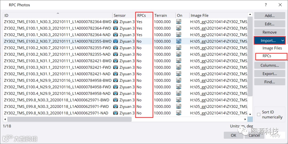Sort by the Sensor column header
This screenshot has width=288, height=144.
[x=124, y=15]
